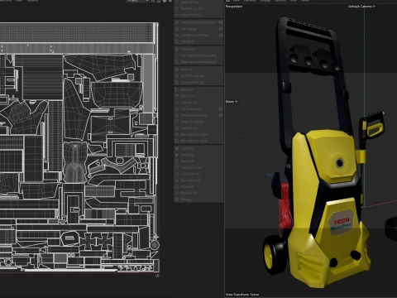Click Reset UV

click(x=198, y=161)
